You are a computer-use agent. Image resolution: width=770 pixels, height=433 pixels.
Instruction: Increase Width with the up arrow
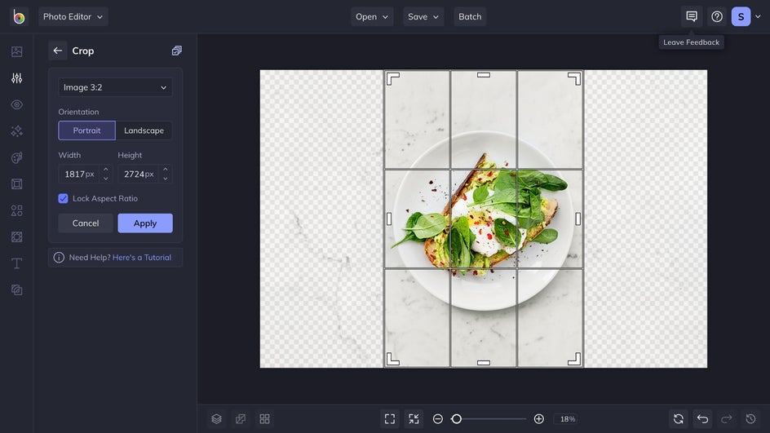click(x=106, y=170)
